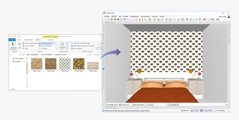Select Papel_4.jpg colorful blocks thumbnail
Screen dimensions: 239x120
click(x=79, y=64)
